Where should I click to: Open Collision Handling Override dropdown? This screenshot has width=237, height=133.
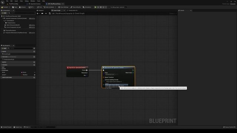(114, 82)
